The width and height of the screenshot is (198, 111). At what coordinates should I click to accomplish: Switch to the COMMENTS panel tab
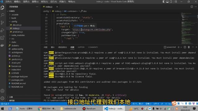93,47
